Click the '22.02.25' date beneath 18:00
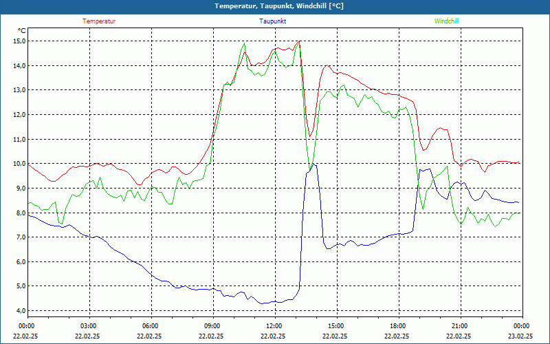The image size is (550, 344). coord(397,336)
